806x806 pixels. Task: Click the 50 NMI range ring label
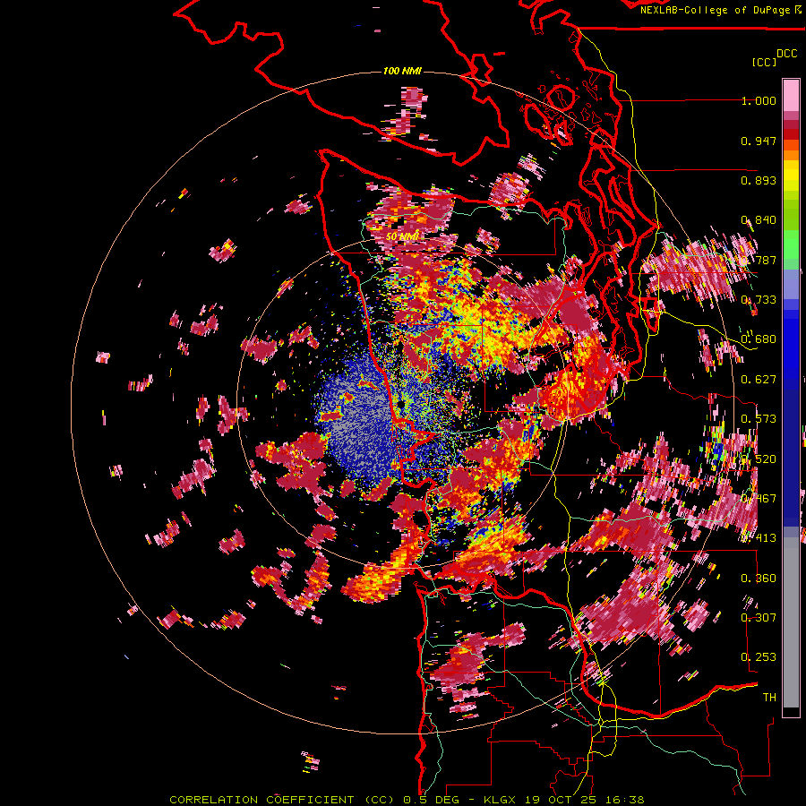(x=401, y=236)
